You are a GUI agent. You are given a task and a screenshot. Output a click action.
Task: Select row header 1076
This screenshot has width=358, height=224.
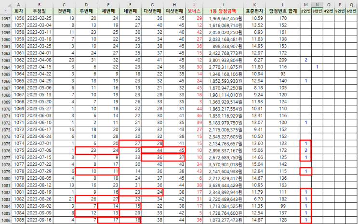(x=6, y=151)
